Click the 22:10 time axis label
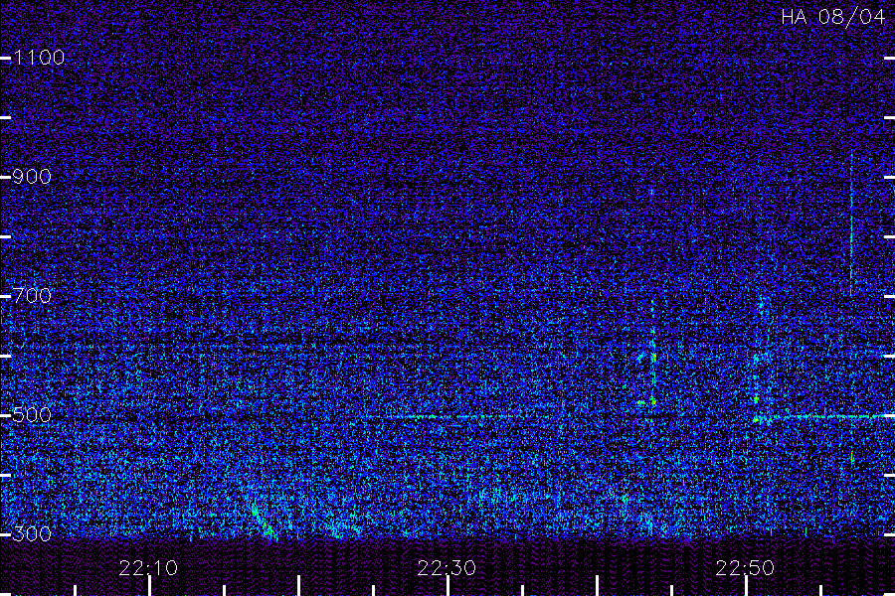 tap(148, 568)
